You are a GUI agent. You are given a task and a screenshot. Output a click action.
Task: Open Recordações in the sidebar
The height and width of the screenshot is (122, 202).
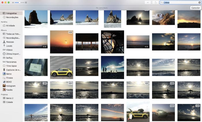tap(11, 17)
